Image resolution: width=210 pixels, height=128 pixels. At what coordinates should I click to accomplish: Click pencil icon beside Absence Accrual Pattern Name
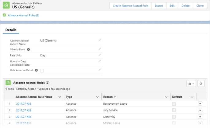(100, 40)
